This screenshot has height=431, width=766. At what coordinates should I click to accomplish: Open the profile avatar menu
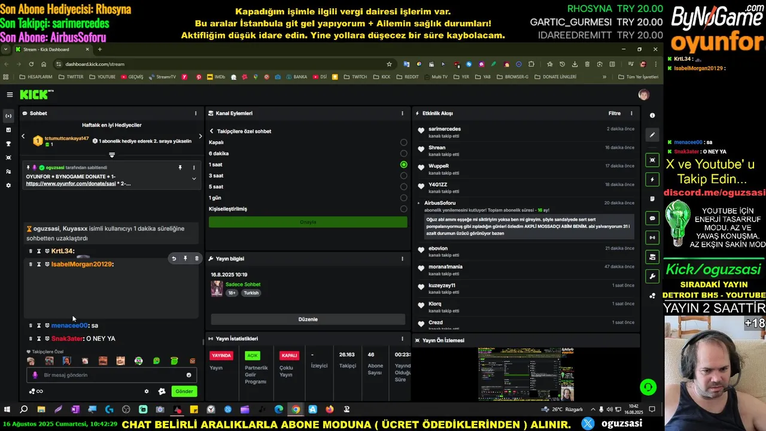pos(643,95)
